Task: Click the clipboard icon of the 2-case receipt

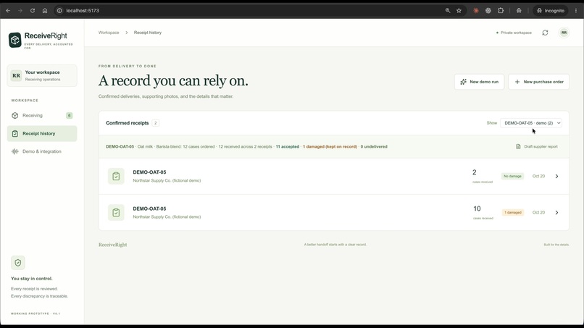Action: [116, 176]
